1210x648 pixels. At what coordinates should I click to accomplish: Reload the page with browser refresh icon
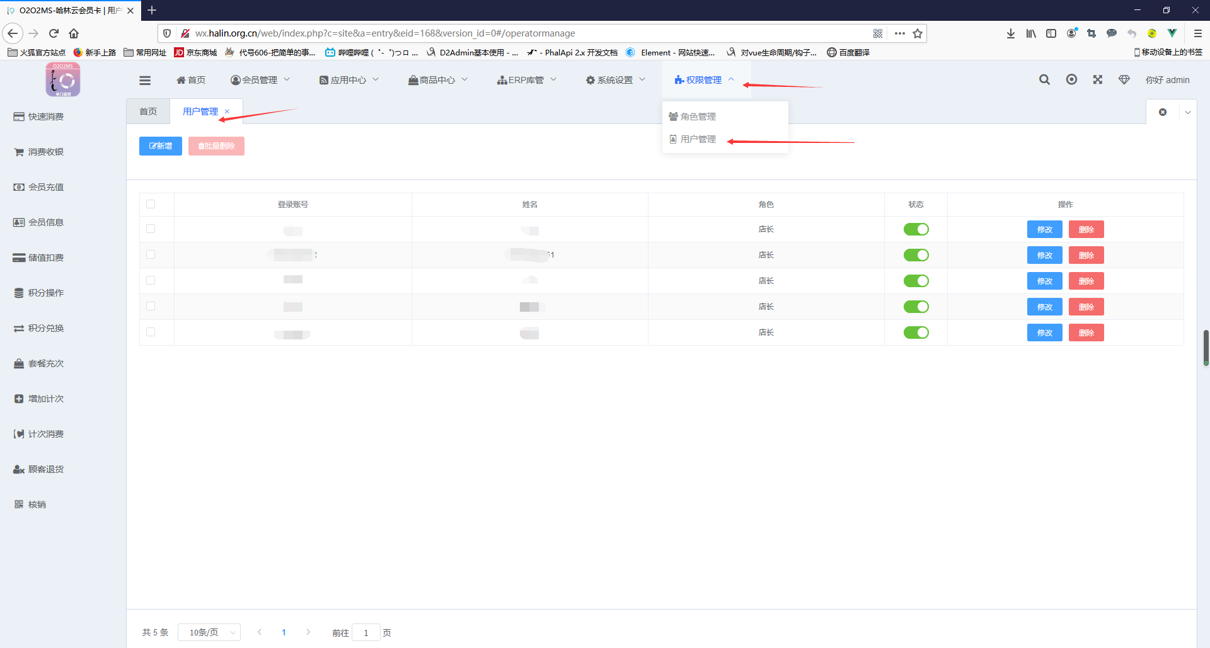coord(54,33)
